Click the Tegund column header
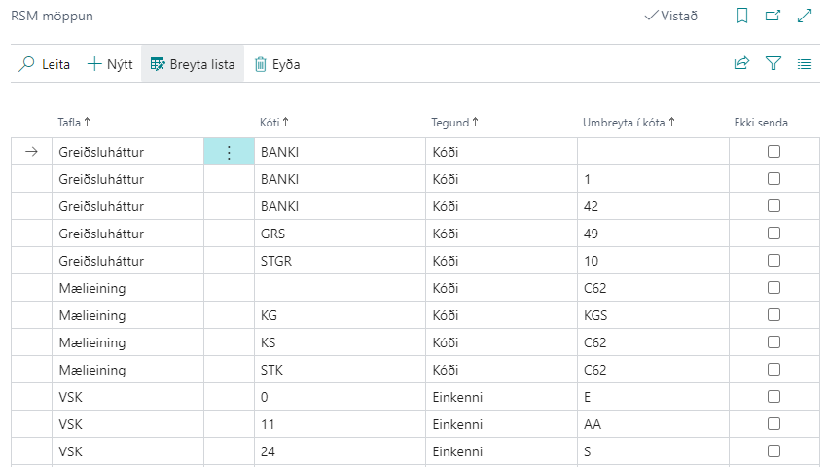Viewport: 827px width, 467px height. (454, 123)
